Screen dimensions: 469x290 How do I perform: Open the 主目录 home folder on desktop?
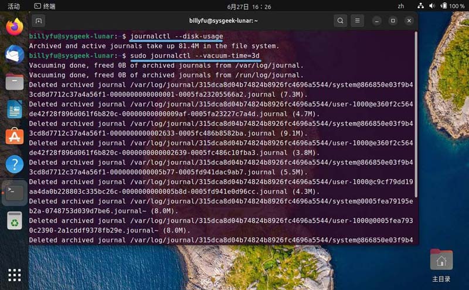point(441,265)
